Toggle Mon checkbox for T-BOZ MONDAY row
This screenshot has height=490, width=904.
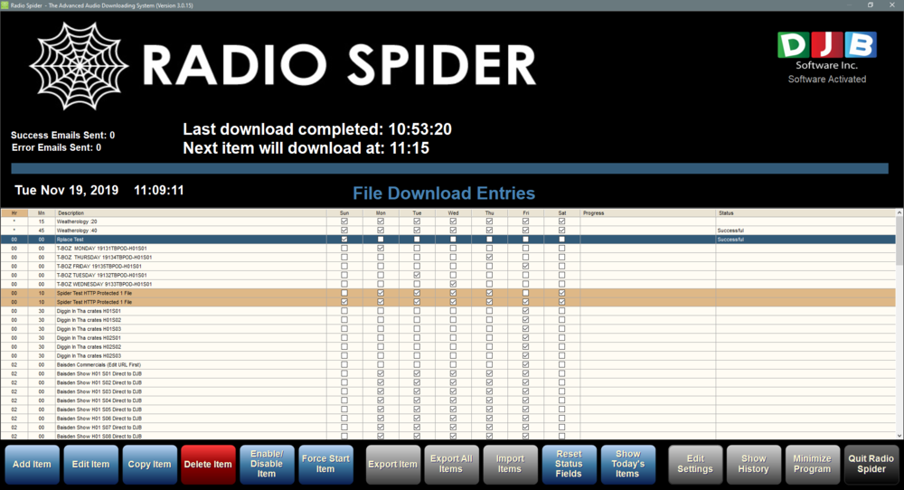381,248
